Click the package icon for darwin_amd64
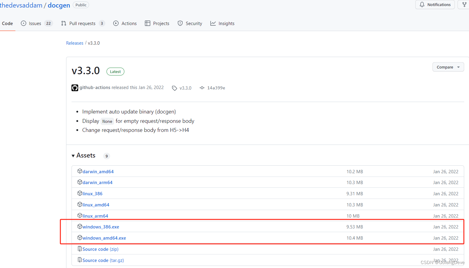This screenshot has width=469, height=268. click(80, 171)
